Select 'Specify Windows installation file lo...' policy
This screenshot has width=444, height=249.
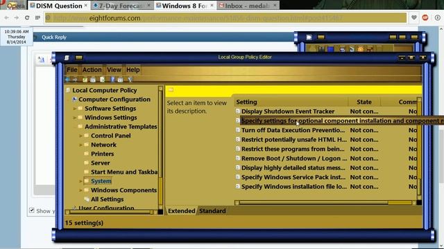(294, 187)
